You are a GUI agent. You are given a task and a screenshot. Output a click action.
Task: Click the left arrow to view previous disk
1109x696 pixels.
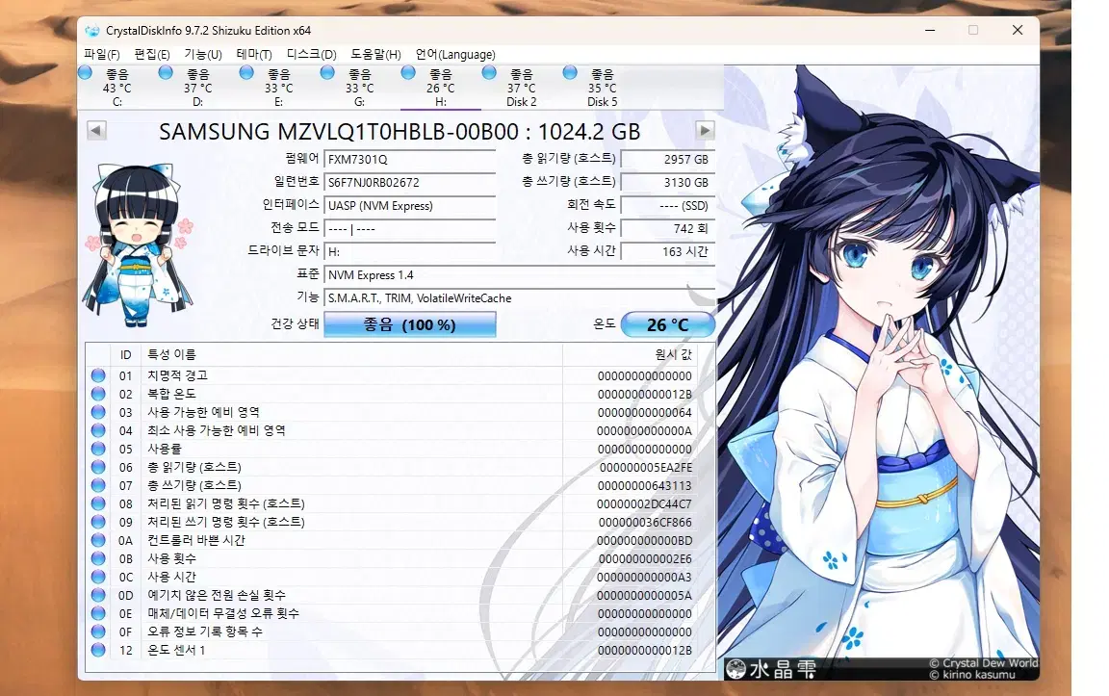coord(94,131)
